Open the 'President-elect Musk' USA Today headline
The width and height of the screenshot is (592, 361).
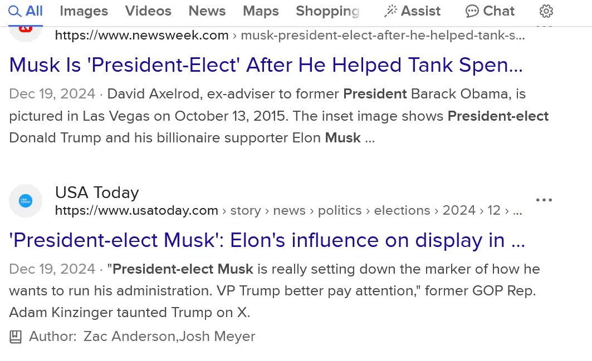tap(267, 240)
